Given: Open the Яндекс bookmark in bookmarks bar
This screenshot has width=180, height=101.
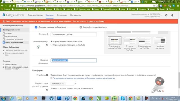Looking at the screenshot, I should pos(31,9).
